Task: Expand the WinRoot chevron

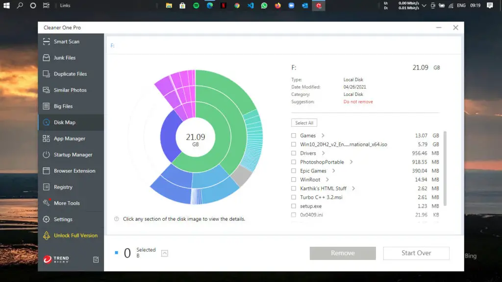Action: (x=327, y=180)
